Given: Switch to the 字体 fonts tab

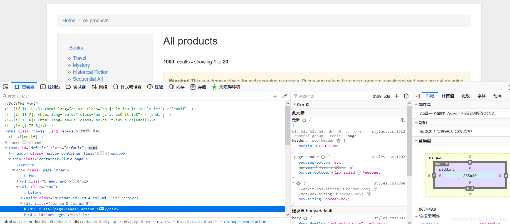Looking at the screenshot, I should [x=482, y=96].
